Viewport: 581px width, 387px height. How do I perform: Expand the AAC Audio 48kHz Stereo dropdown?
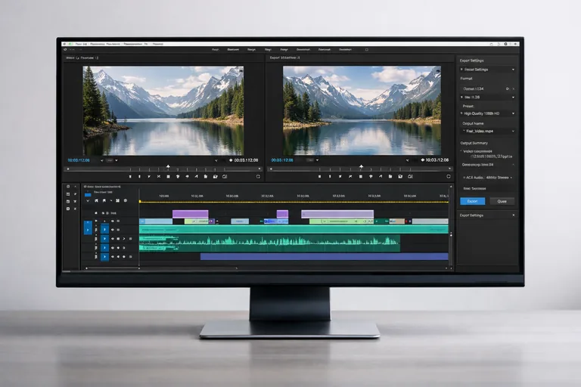511,177
